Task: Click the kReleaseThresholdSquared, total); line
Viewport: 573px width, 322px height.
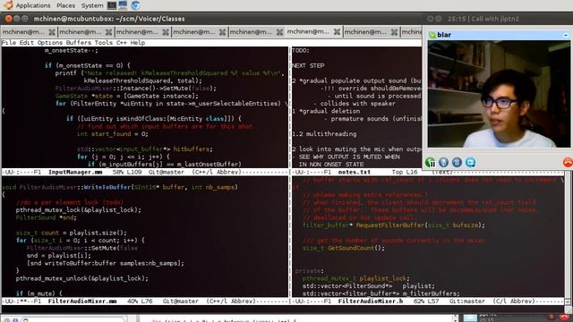Action: (x=143, y=80)
